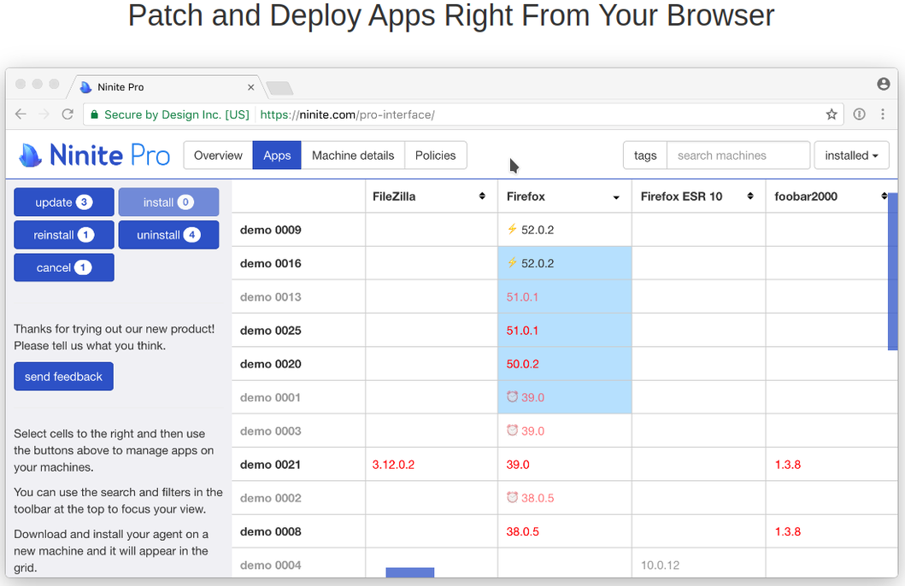
Task: Select the demo 0021 machine row label
Action: pyautogui.click(x=271, y=465)
